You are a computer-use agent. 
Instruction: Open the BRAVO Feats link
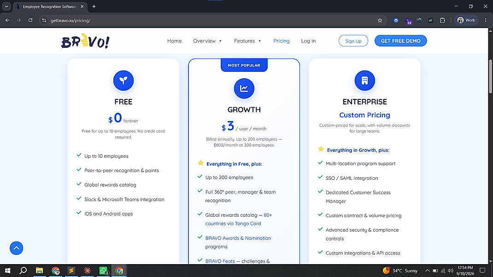click(220, 261)
